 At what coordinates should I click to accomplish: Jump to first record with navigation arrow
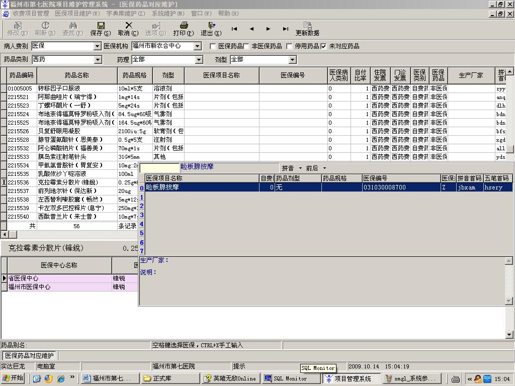tap(234, 29)
